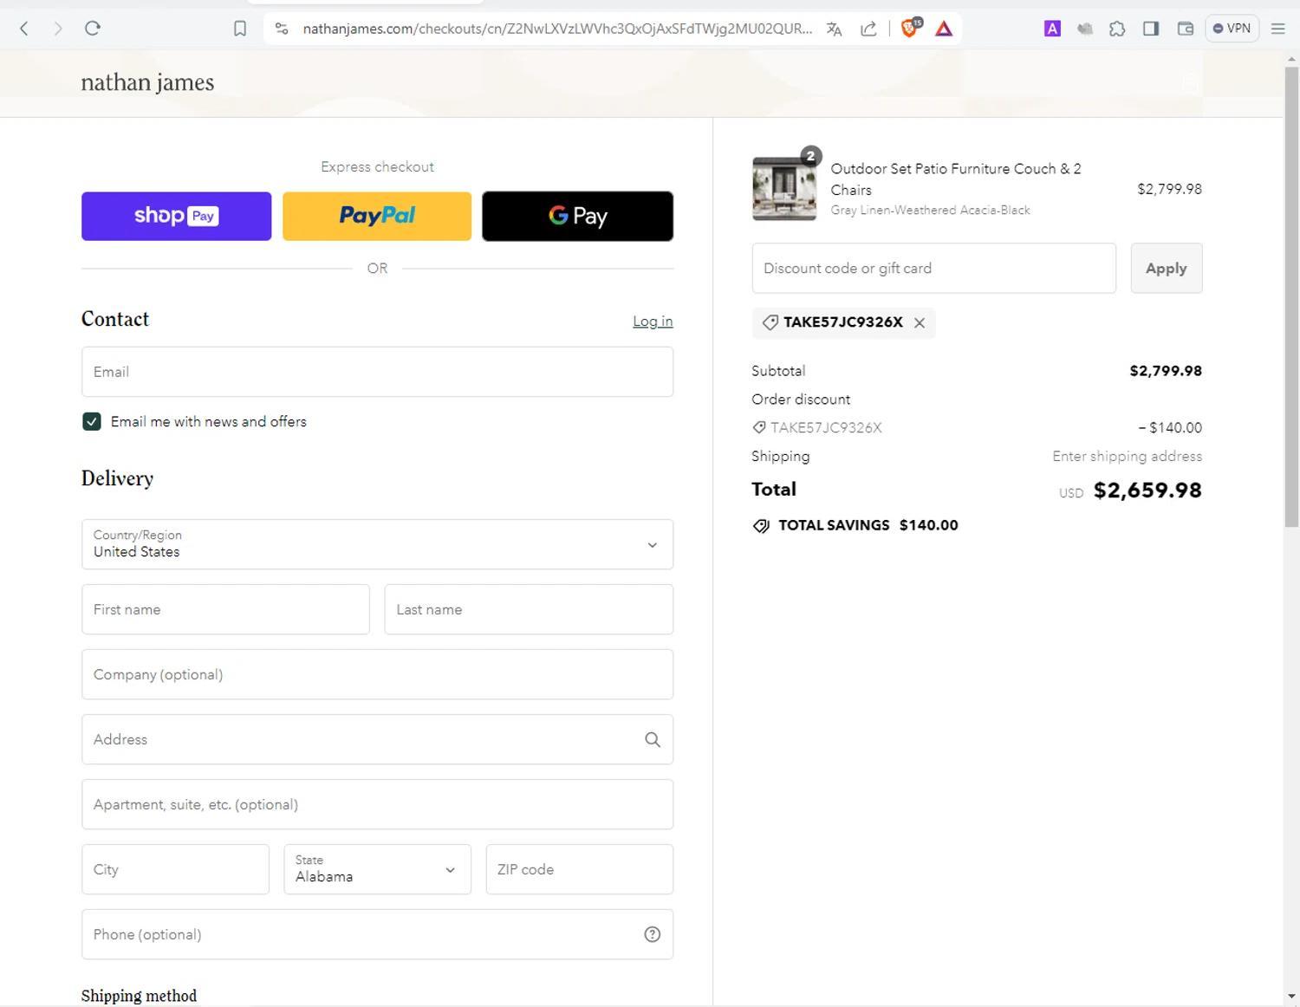Screen dimensions: 1300x1007
Task: Click the nathan james logo
Action: pyautogui.click(x=147, y=82)
